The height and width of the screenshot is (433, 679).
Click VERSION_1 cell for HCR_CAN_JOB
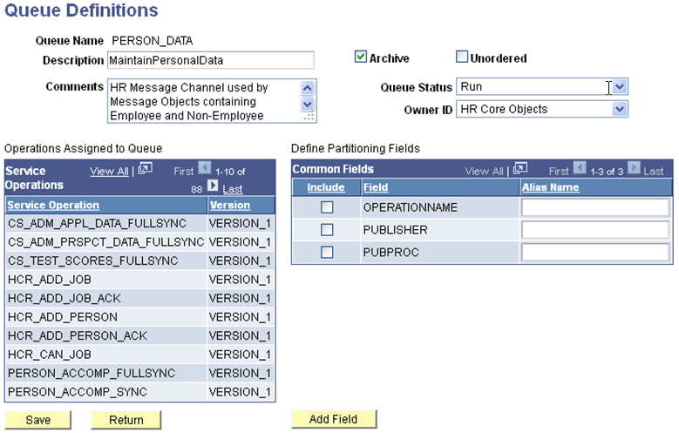[240, 355]
